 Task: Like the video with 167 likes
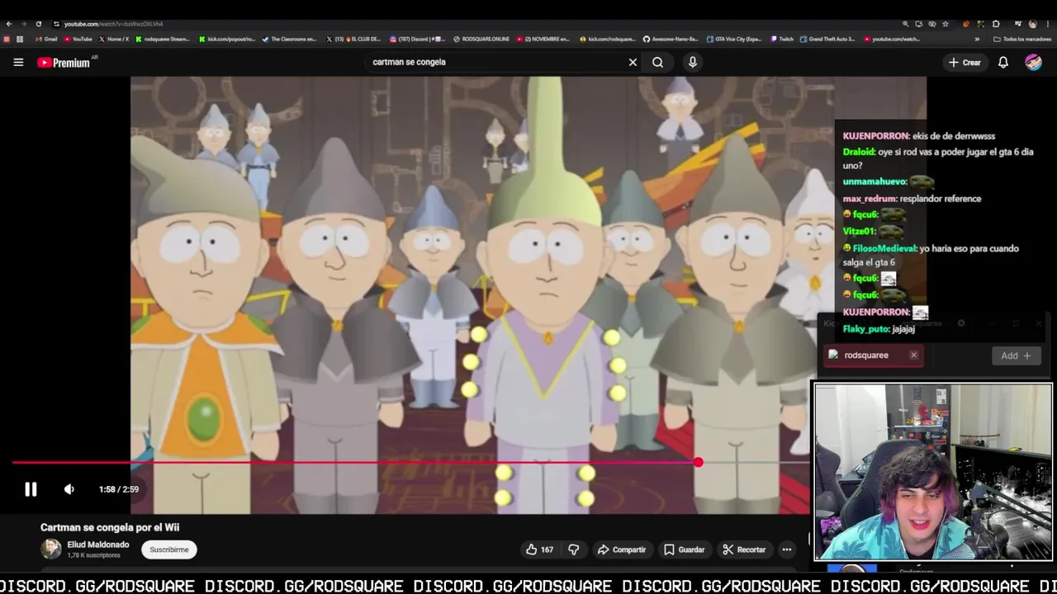point(539,549)
